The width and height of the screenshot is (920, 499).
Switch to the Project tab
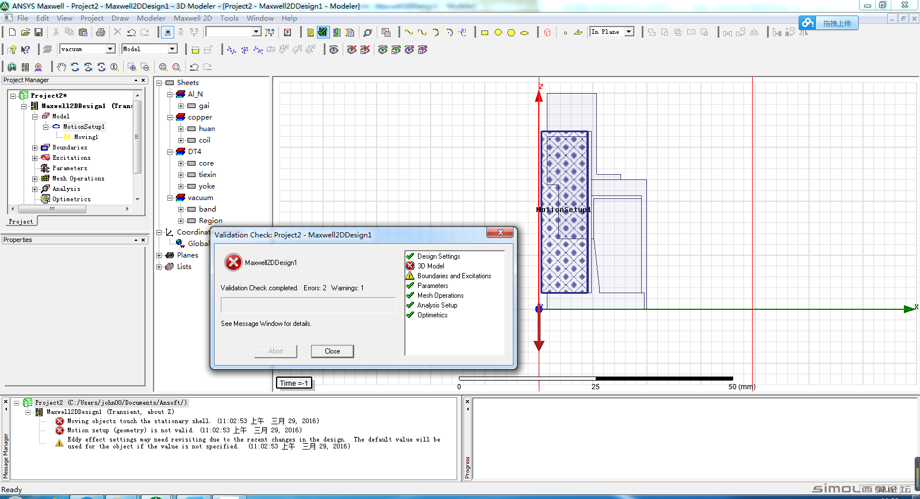pyautogui.click(x=21, y=221)
